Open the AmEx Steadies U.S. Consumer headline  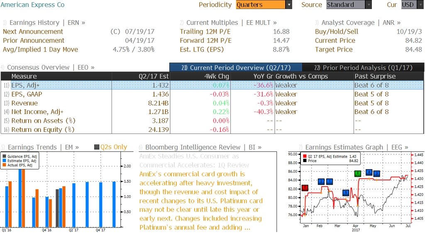[194, 161]
